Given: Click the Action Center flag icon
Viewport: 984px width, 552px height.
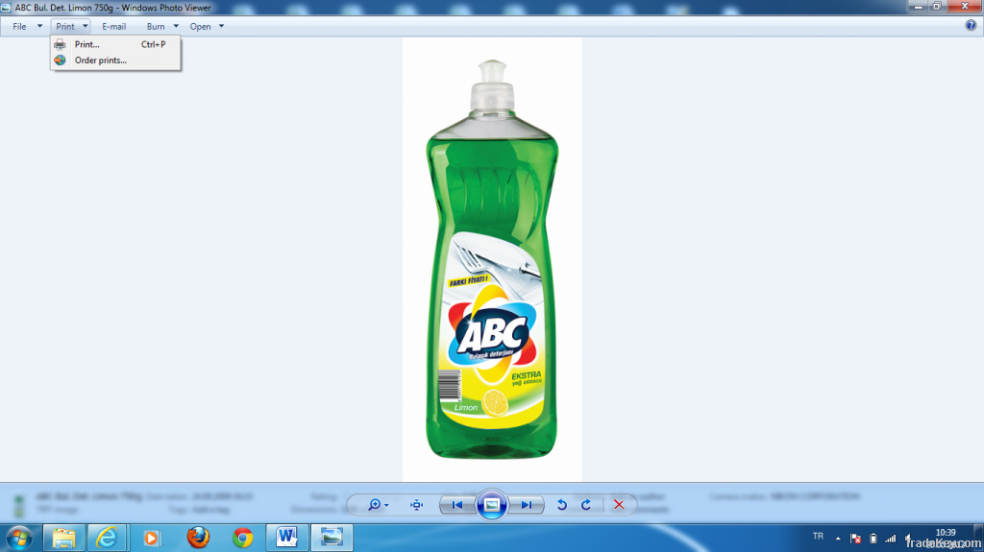Looking at the screenshot, I should pyautogui.click(x=855, y=539).
